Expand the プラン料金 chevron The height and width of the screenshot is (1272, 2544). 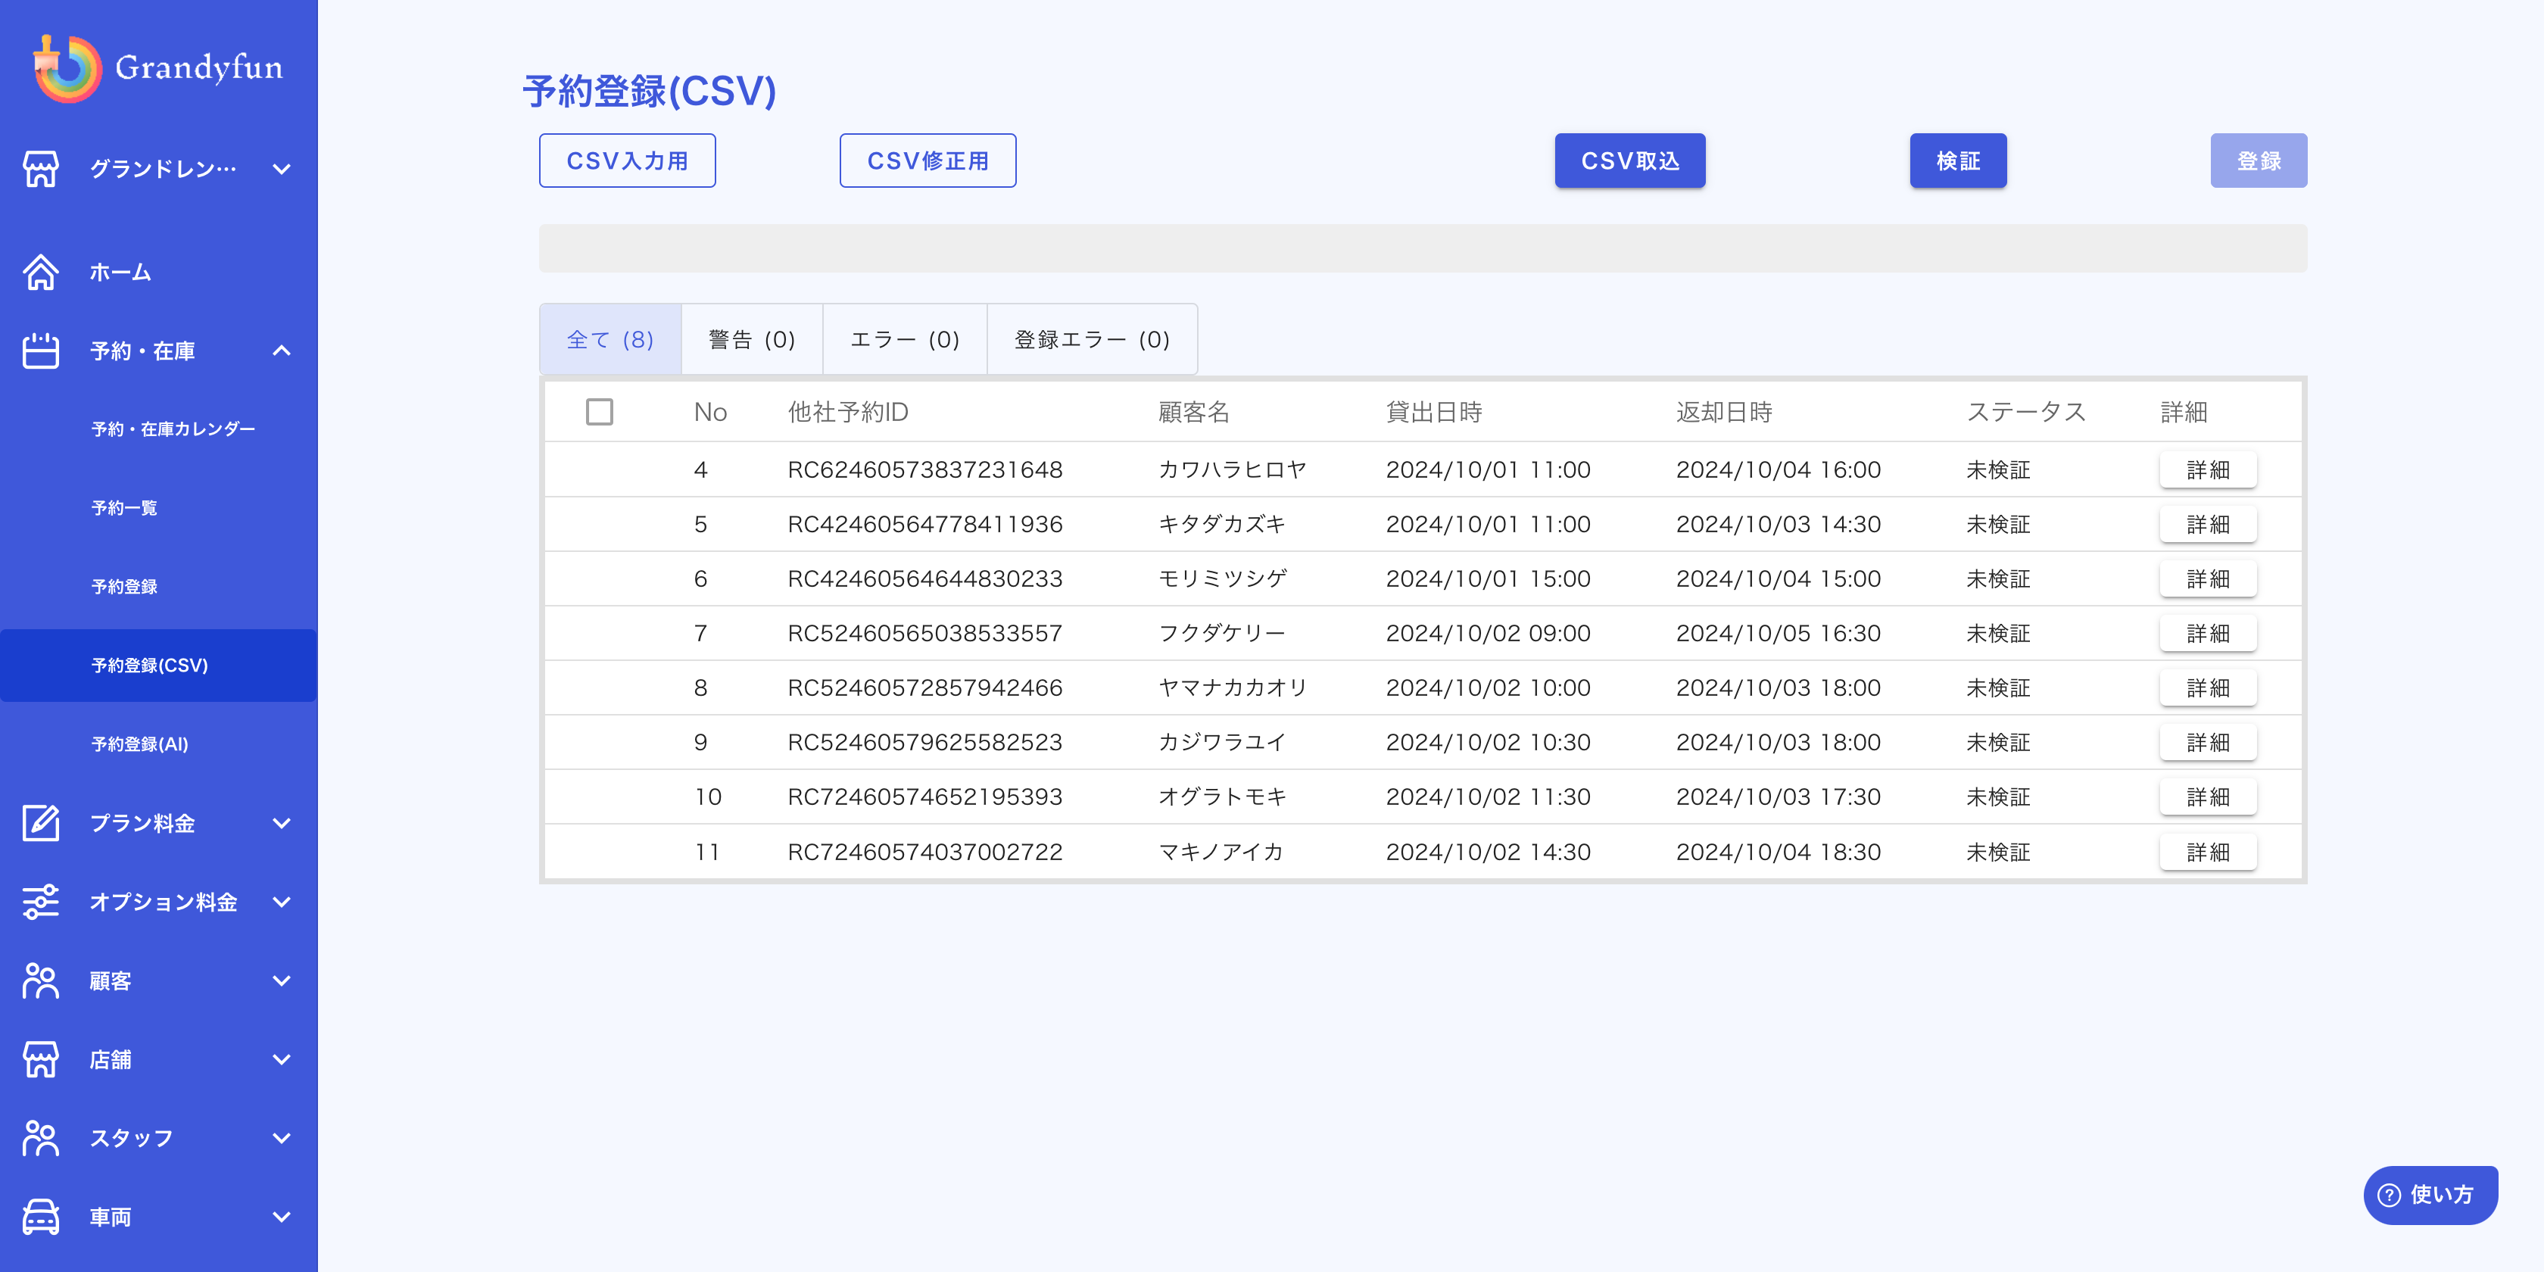pyautogui.click(x=282, y=823)
